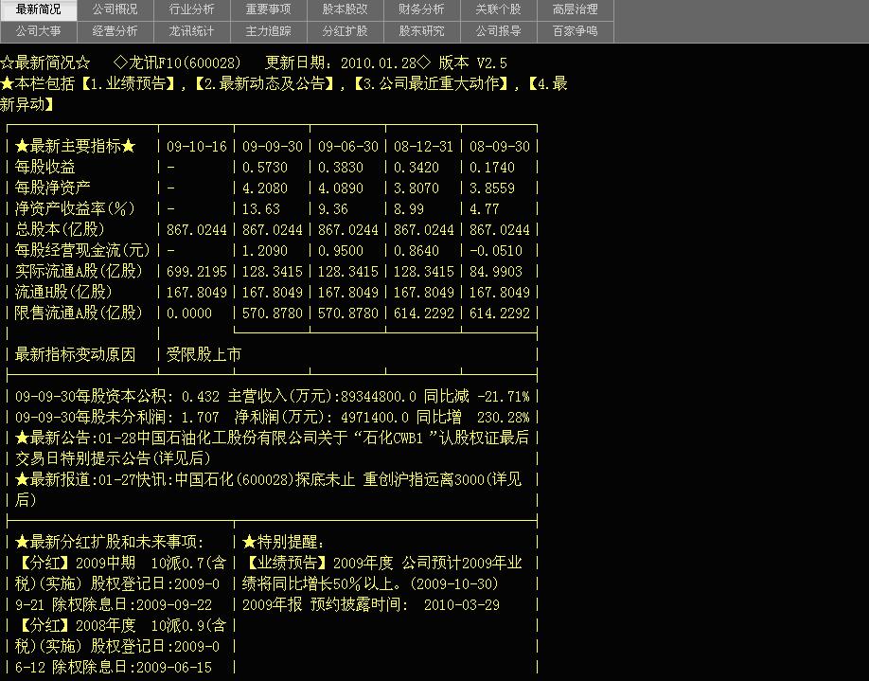Click the year-on-year change 230.28%

pyautogui.click(x=504, y=417)
